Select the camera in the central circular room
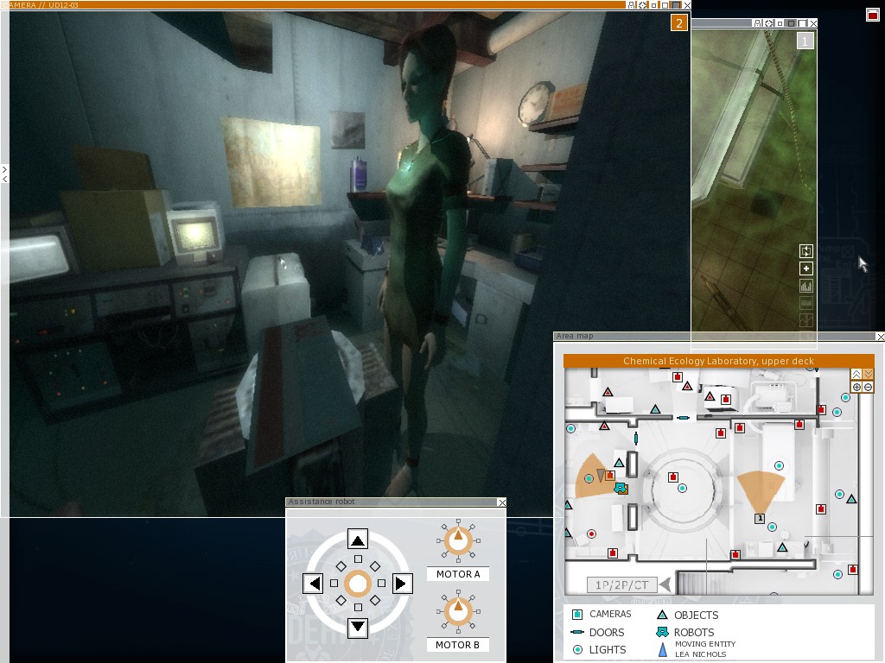 pyautogui.click(x=672, y=477)
